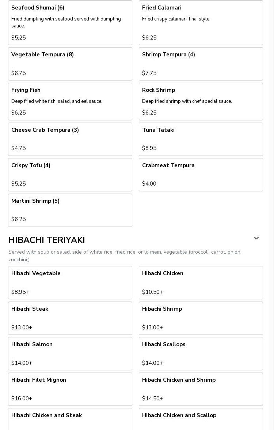The width and height of the screenshot is (274, 430).
Task: Click the $4.75 Cheese Crab Tempura price
Action: pyautogui.click(x=19, y=148)
